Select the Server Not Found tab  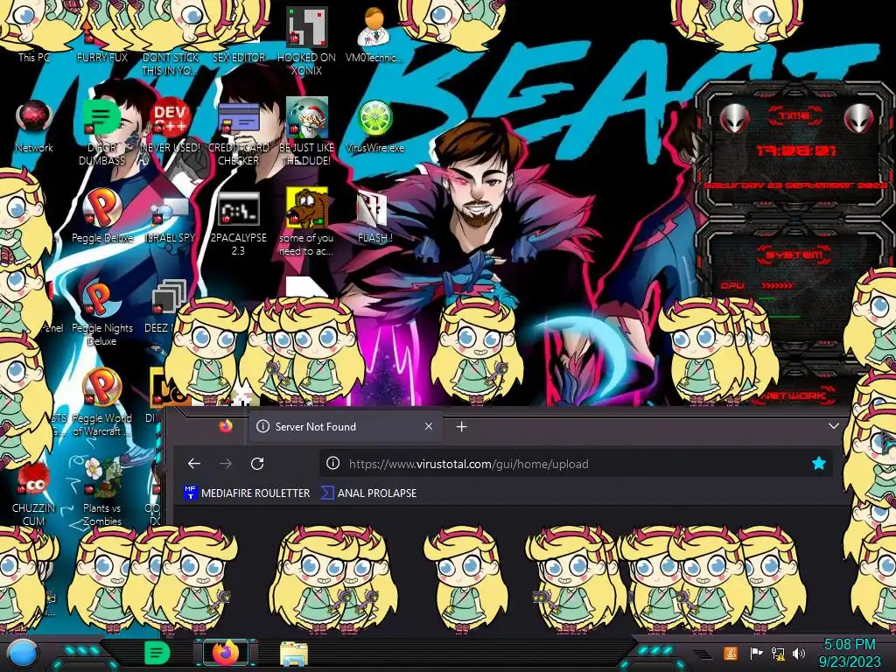pos(345,426)
